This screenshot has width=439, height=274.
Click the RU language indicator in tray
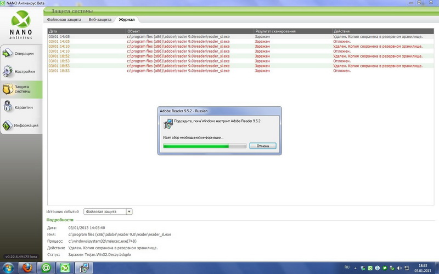347,267
